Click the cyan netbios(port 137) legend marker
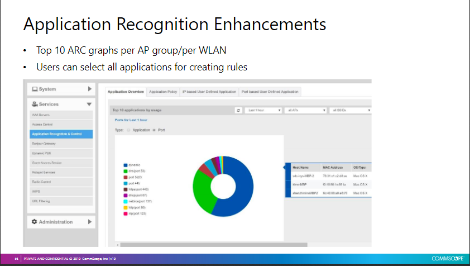This screenshot has width=470, height=266. tap(124, 201)
